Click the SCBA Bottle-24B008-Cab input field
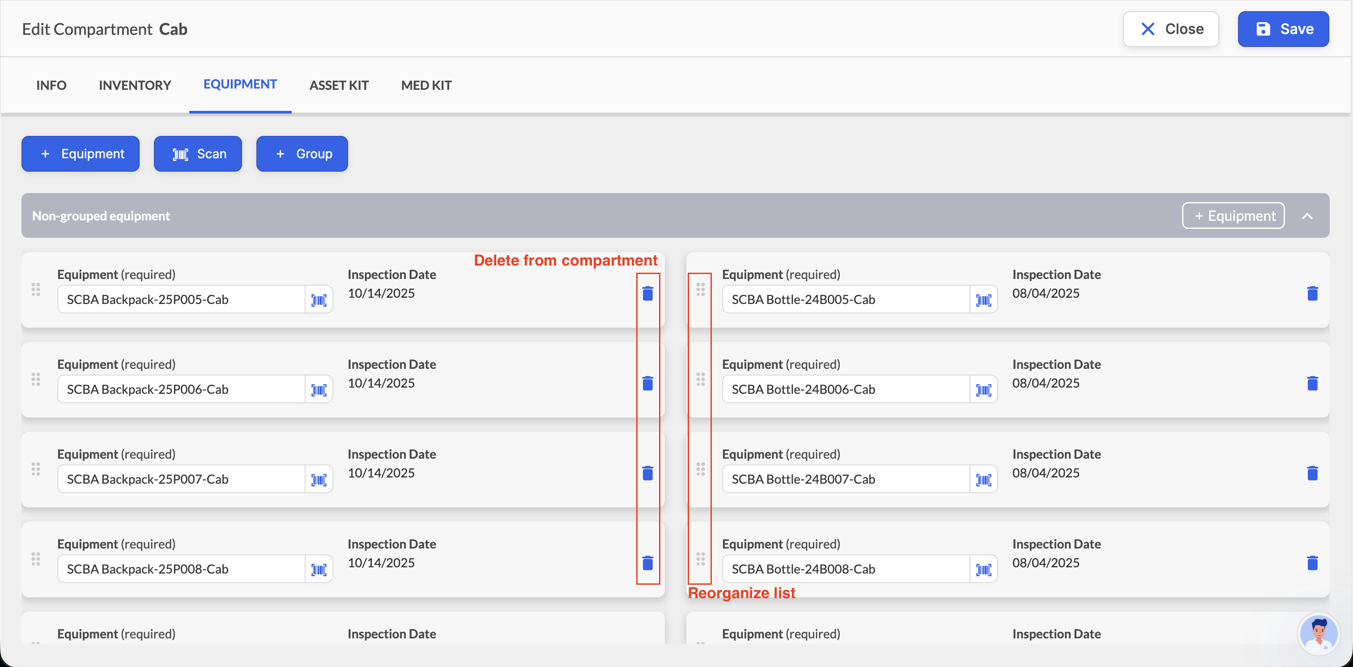The width and height of the screenshot is (1353, 667). click(846, 569)
